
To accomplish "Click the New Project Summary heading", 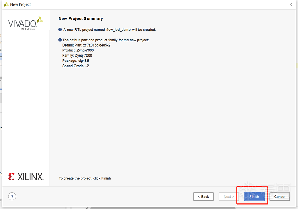I will click(81, 19).
